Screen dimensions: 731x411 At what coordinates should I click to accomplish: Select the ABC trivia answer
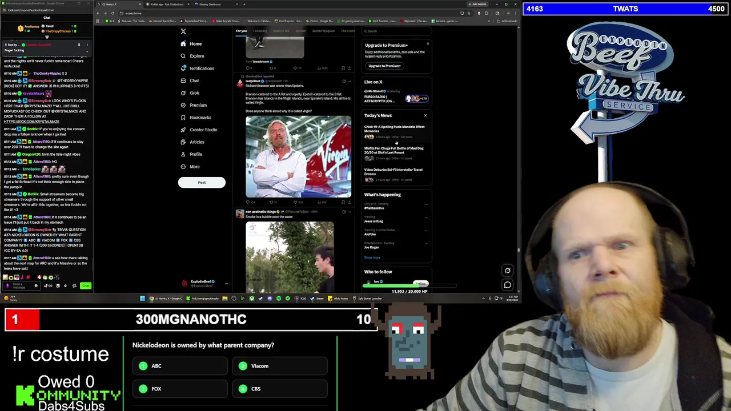[180, 366]
